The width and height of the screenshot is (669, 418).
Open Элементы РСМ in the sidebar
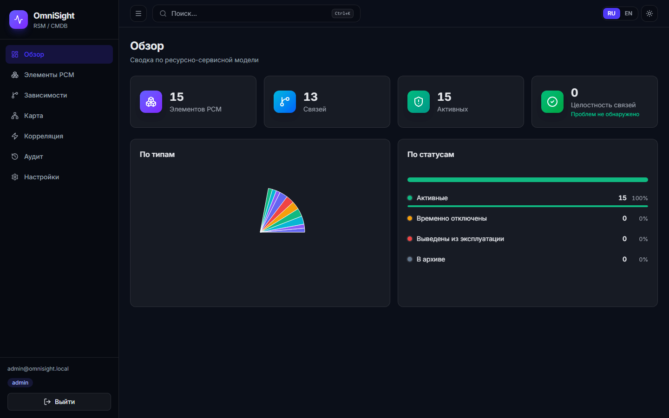click(59, 75)
